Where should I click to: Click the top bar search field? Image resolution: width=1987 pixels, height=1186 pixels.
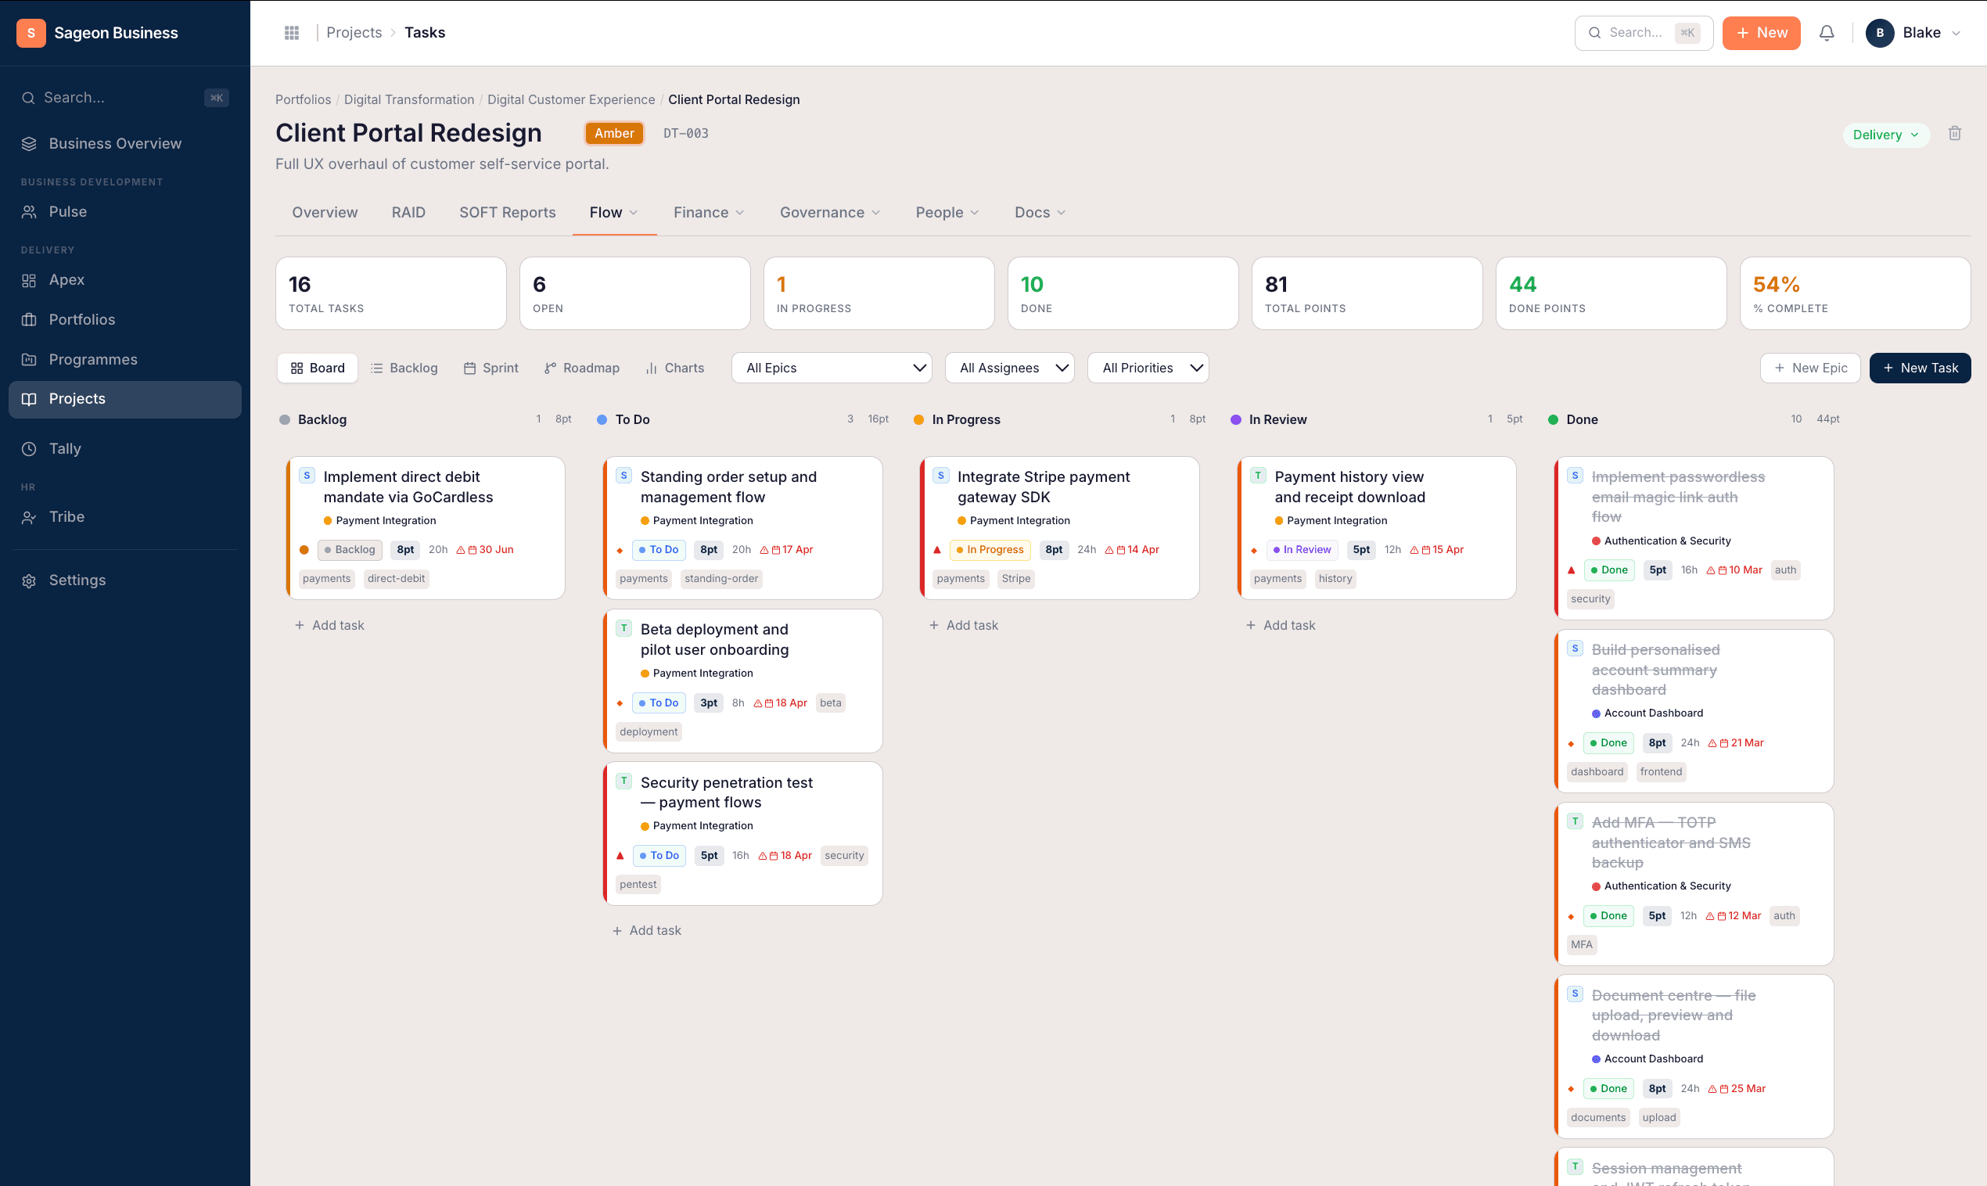(1644, 33)
